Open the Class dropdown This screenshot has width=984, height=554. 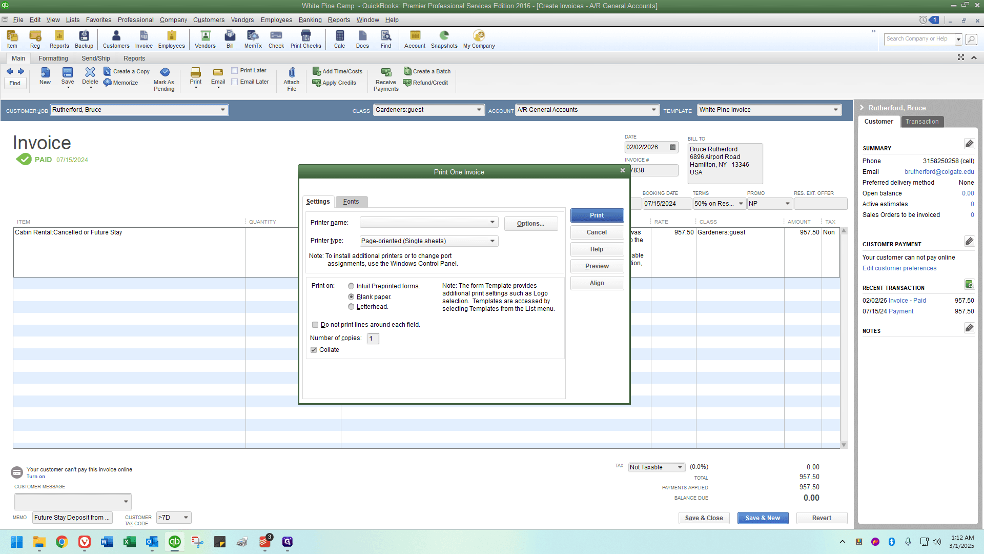(x=479, y=110)
